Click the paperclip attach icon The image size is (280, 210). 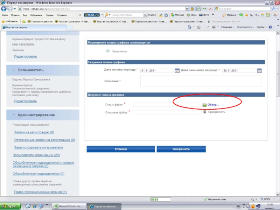pos(205,112)
